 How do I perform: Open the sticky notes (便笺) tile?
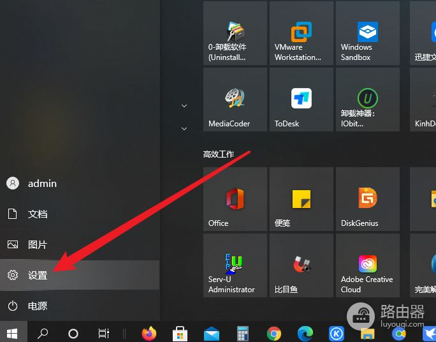point(300,200)
